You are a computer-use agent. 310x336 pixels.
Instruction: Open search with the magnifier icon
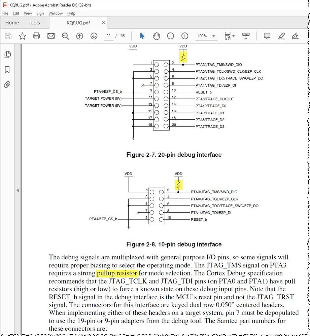tap(65, 36)
